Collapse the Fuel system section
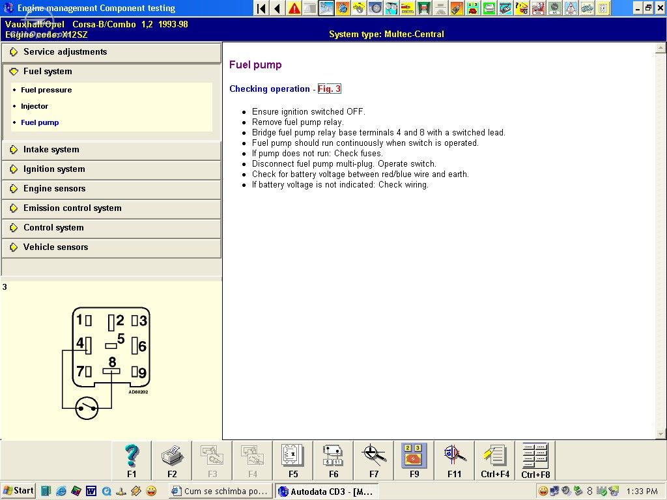667x500 pixels. tap(111, 72)
